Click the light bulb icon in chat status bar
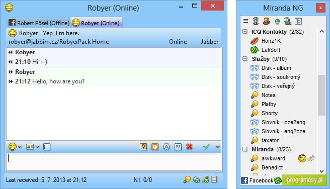The width and height of the screenshot is (330, 189). click(x=187, y=179)
